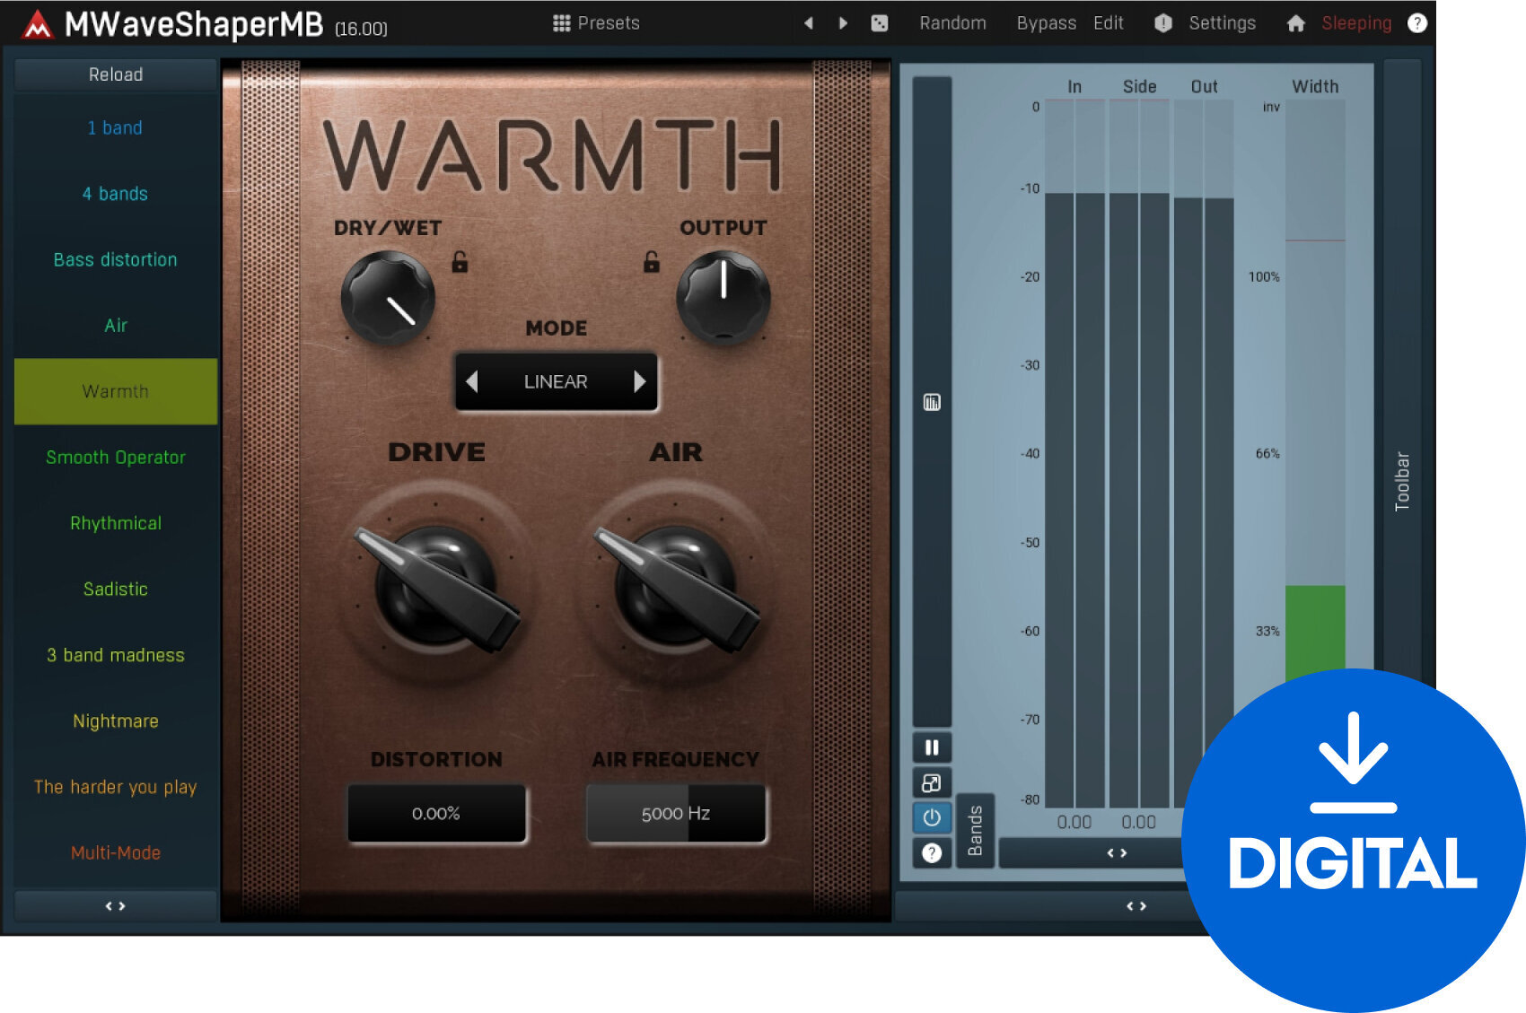Open help via top-right question mark
Viewport: 1526px width, 1013px height.
1417,23
